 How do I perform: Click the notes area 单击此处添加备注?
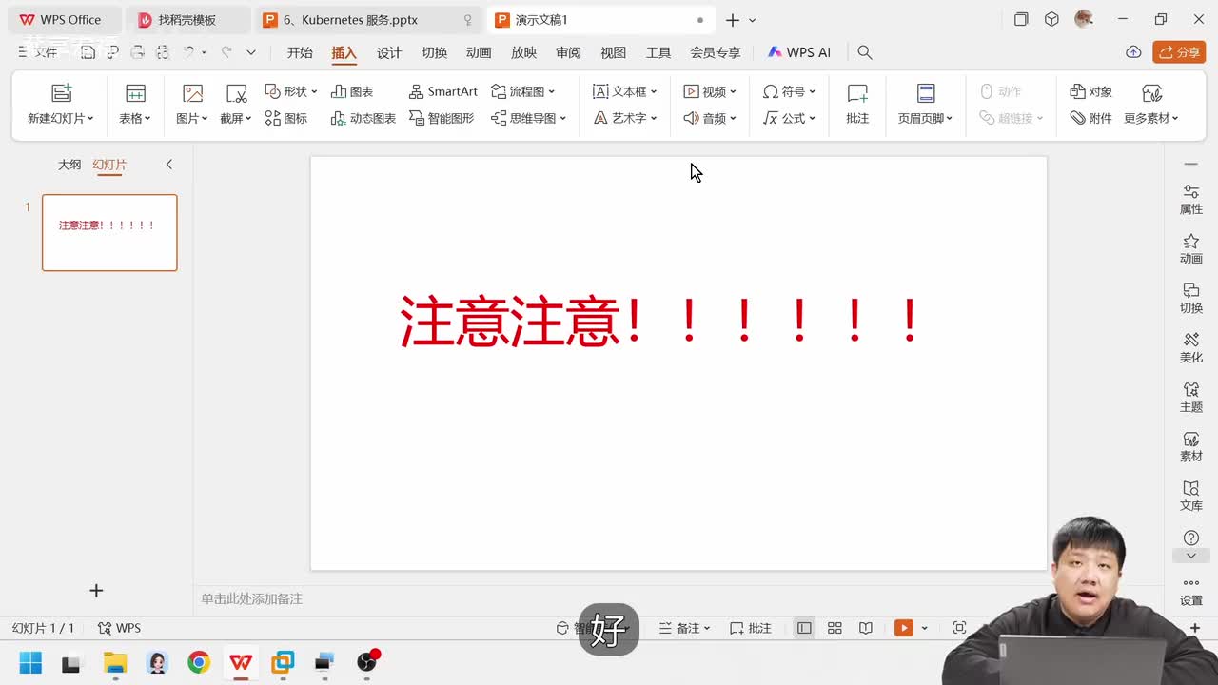[x=251, y=598]
